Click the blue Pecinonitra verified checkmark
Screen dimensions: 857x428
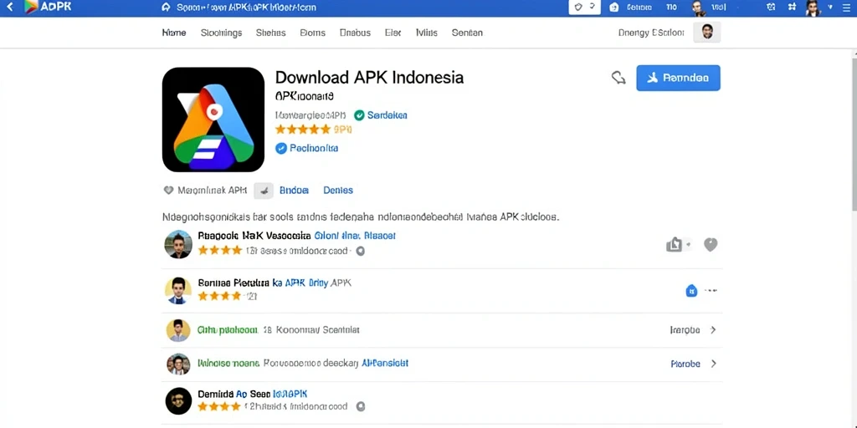[281, 148]
